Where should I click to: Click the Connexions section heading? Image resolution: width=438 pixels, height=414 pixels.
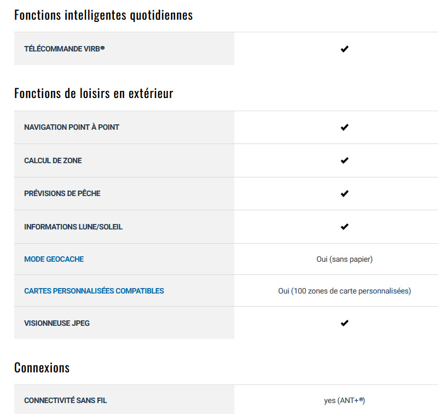(x=42, y=367)
